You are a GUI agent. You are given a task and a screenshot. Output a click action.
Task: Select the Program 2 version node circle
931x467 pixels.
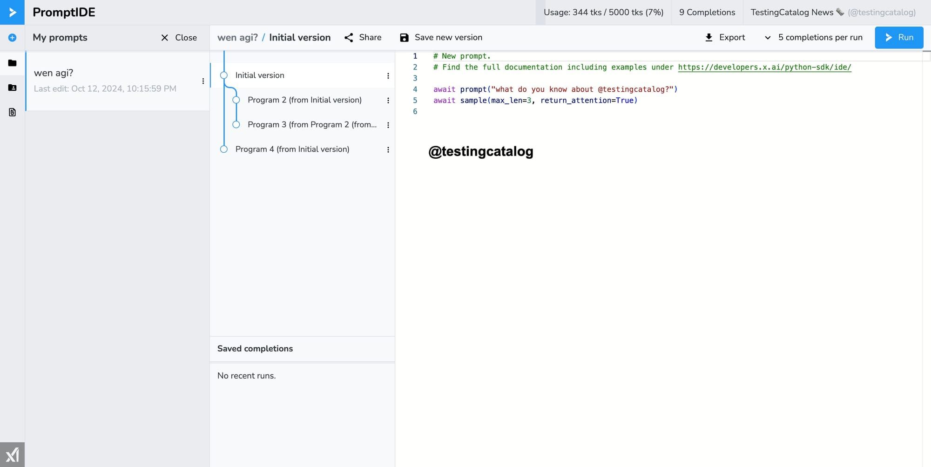[x=237, y=100]
